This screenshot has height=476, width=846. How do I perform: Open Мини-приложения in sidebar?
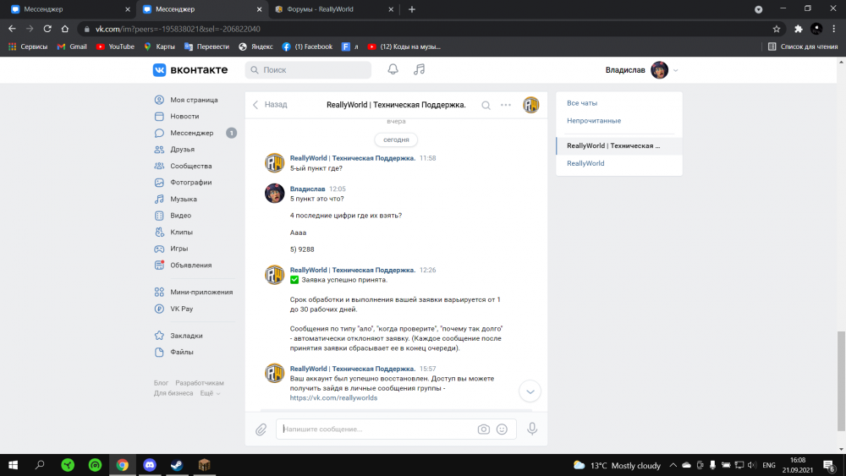point(201,293)
